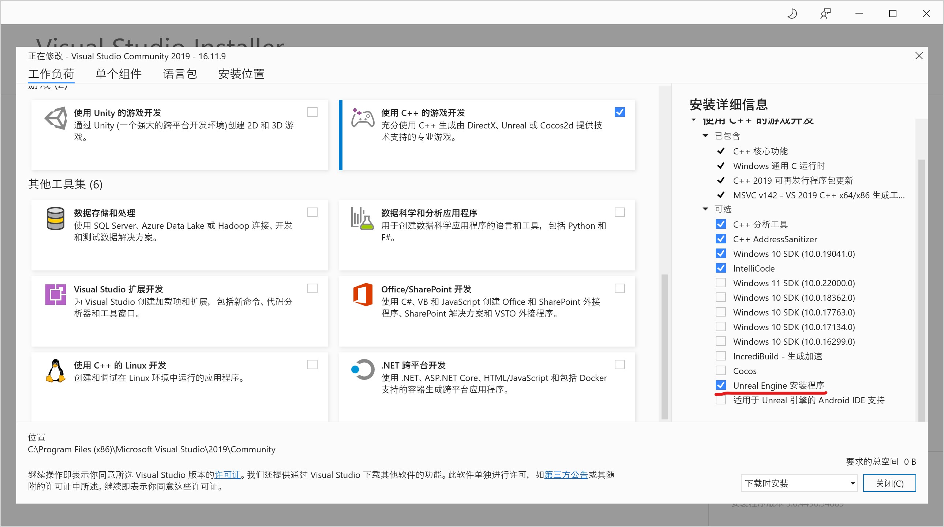Click the Linux penguin icon
Screen dimensions: 944x527
56,370
